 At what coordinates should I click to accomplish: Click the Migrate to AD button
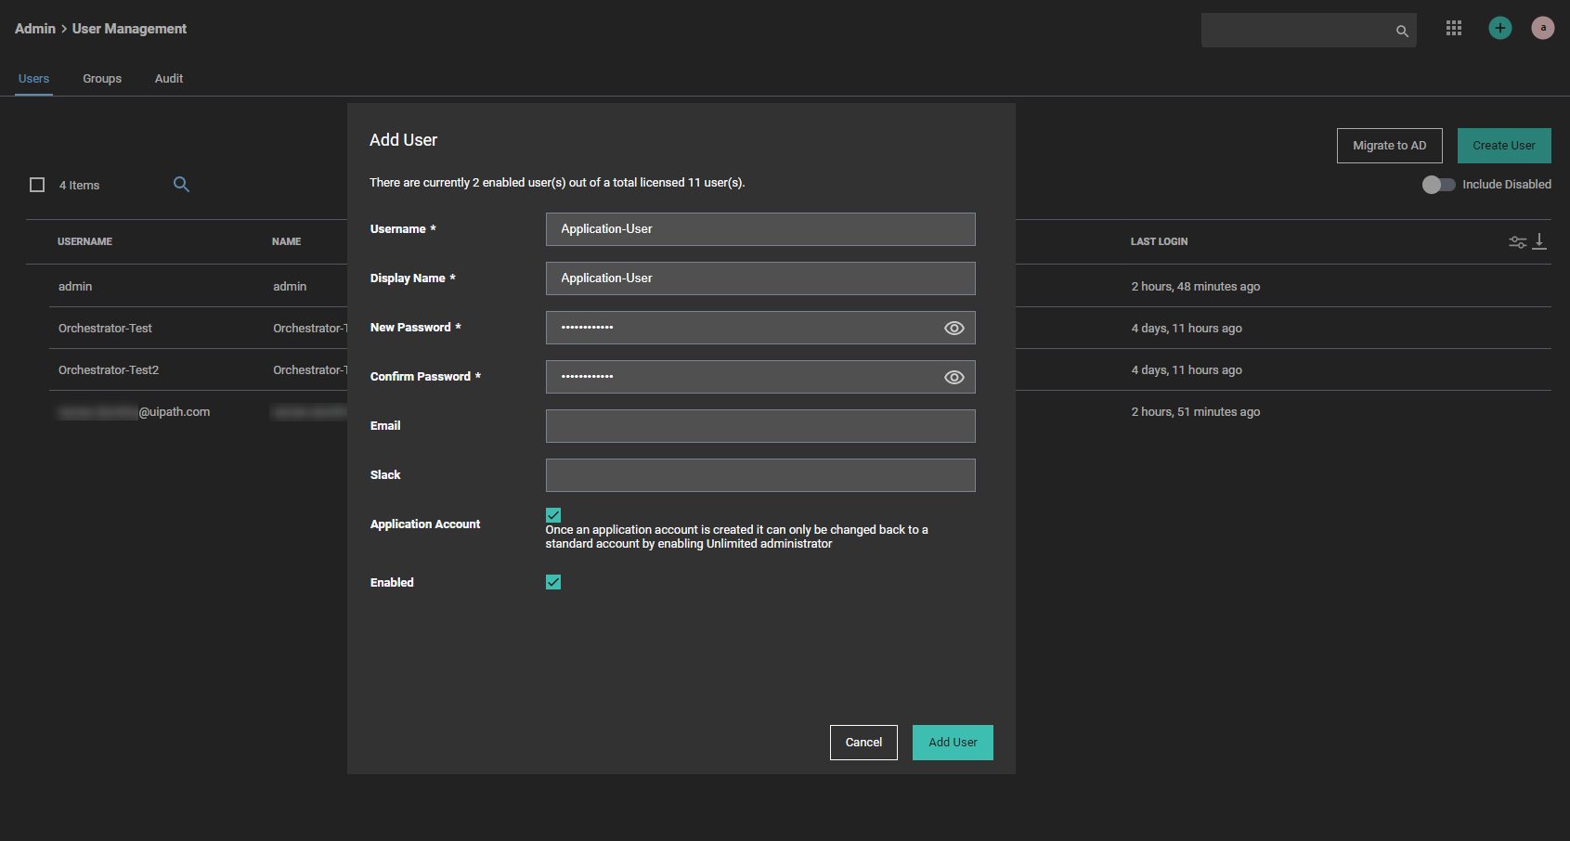[x=1389, y=146]
